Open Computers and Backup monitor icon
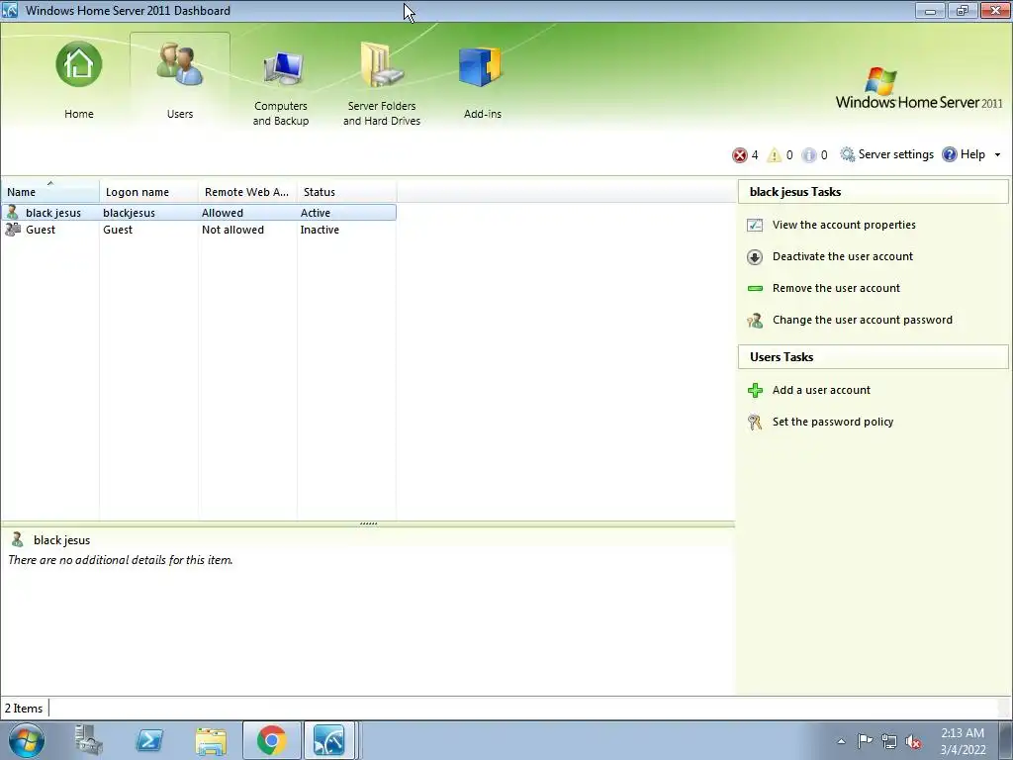1013x760 pixels. [283, 68]
